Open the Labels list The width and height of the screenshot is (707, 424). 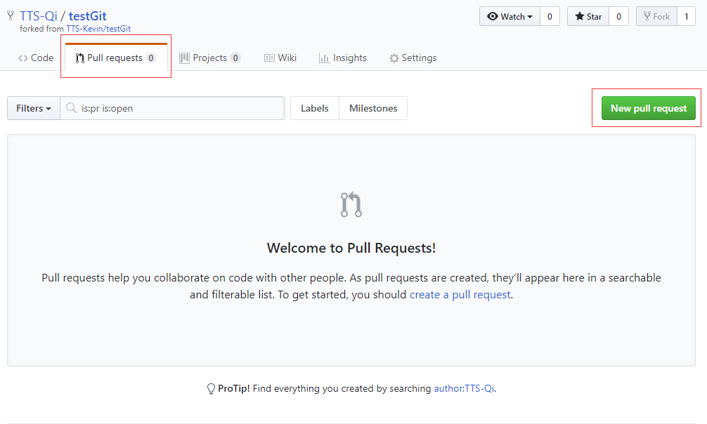pos(315,108)
